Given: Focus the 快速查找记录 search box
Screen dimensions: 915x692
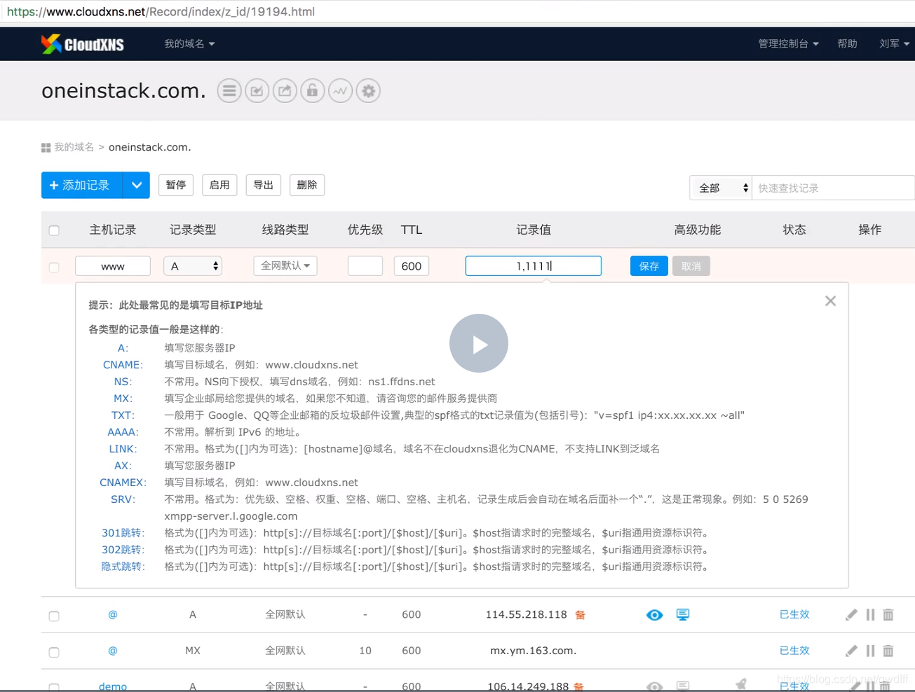Looking at the screenshot, I should click(x=833, y=188).
